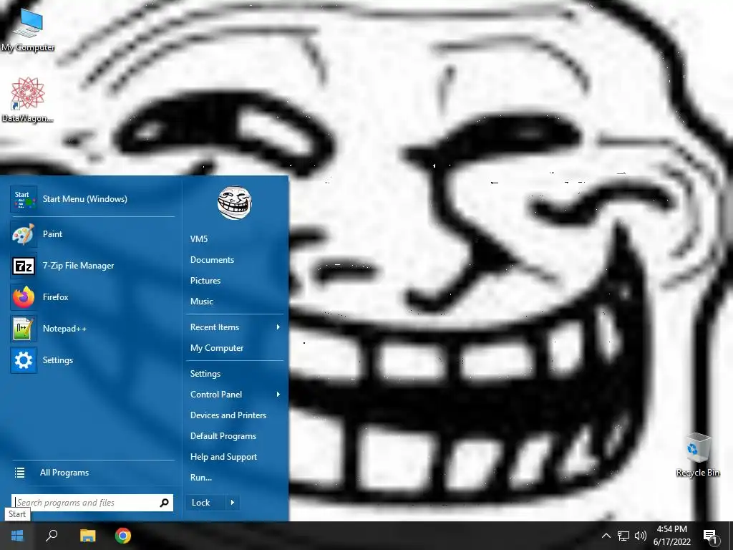
Task: Select the Recycle Bin desktop icon
Action: click(698, 455)
